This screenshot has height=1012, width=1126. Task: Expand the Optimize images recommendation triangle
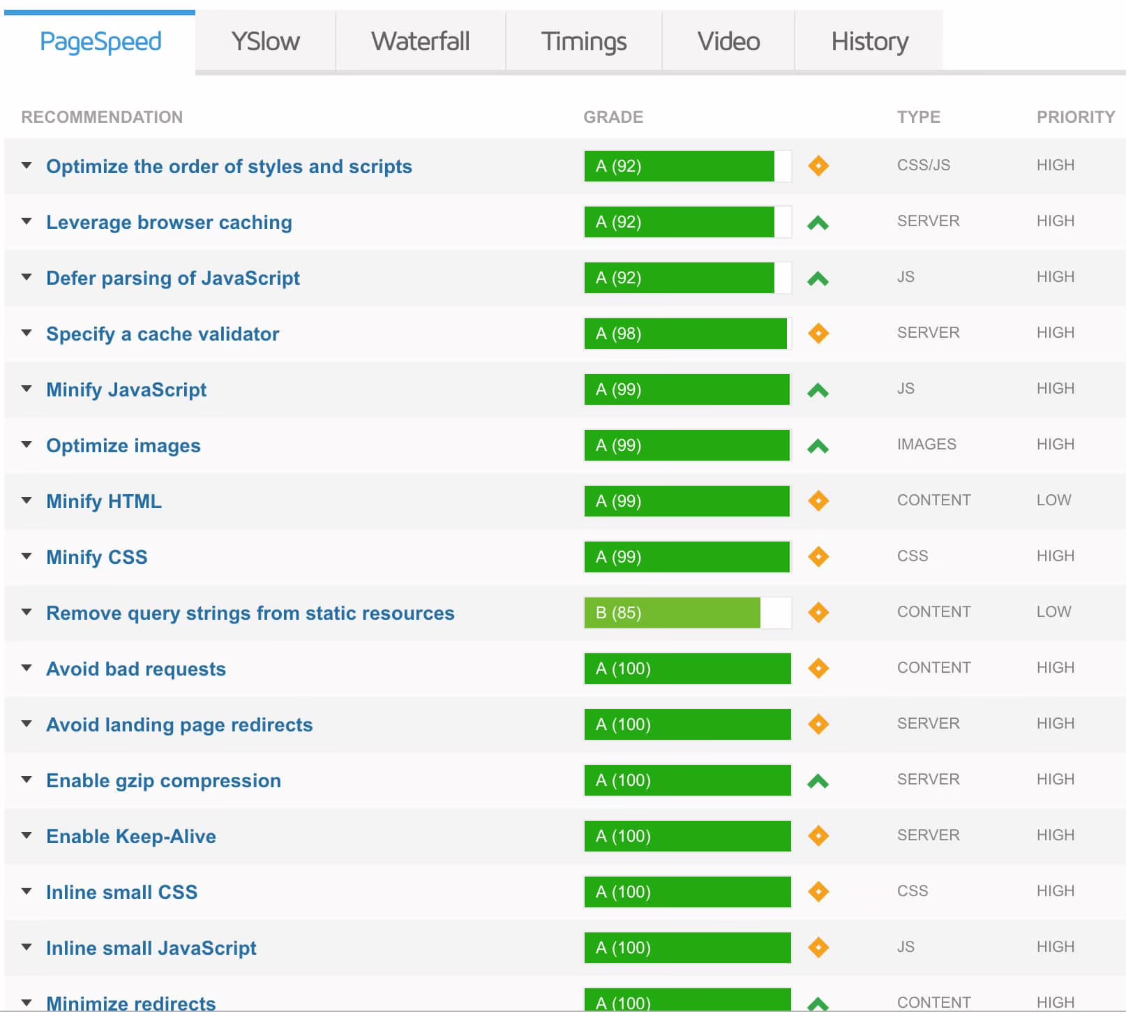[x=27, y=445]
